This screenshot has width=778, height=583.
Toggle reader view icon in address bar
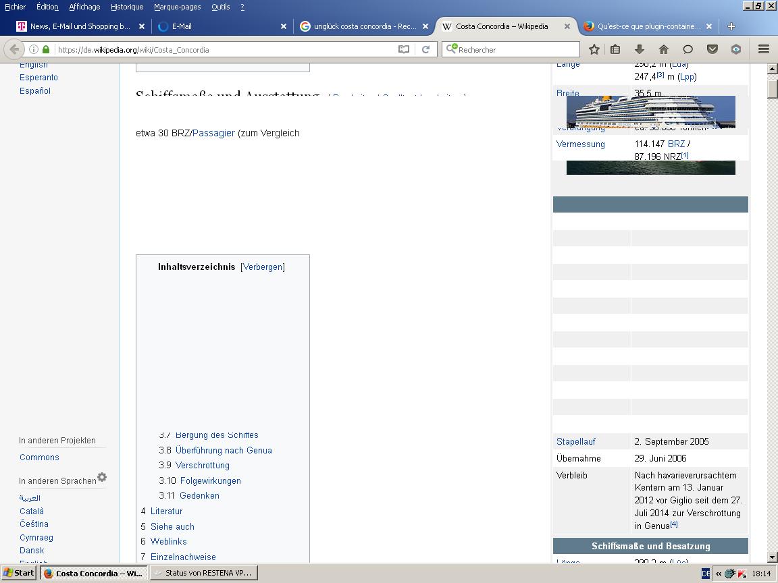pyautogui.click(x=404, y=49)
